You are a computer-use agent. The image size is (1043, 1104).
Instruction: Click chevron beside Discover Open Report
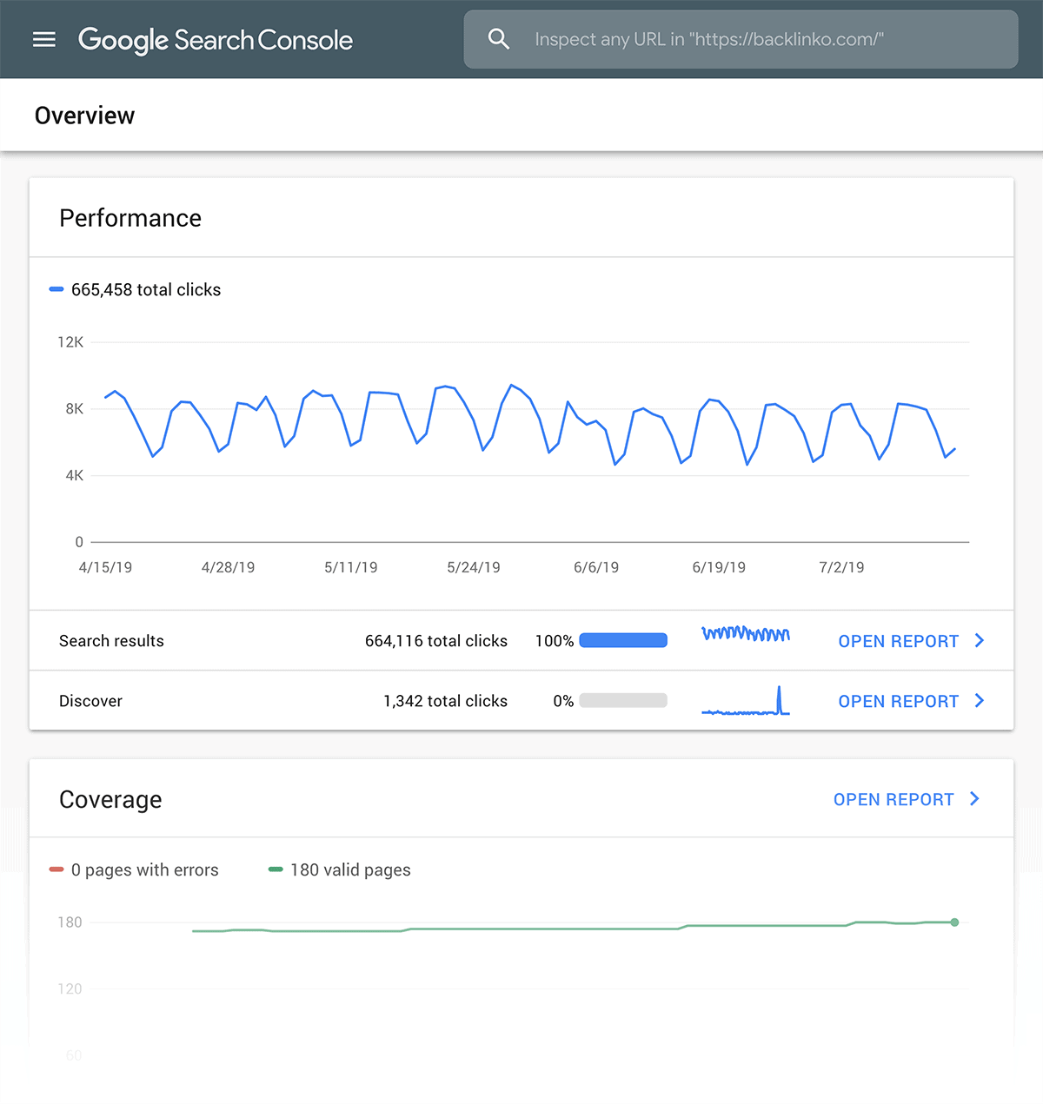pyautogui.click(x=980, y=700)
